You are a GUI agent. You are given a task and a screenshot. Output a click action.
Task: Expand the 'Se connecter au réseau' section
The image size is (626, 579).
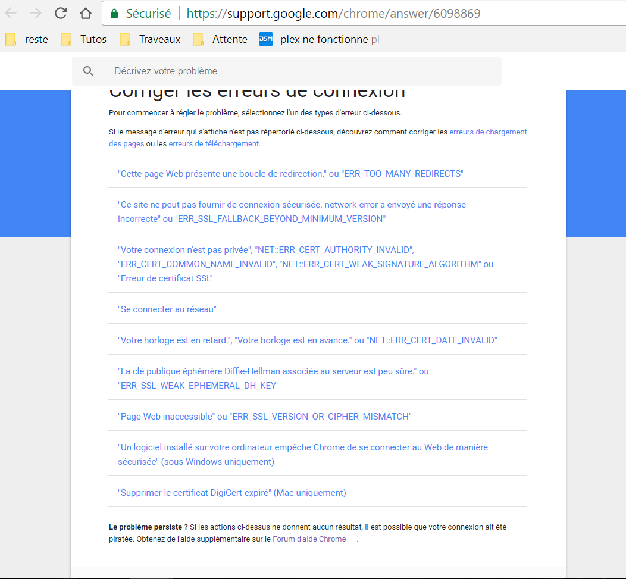pos(318,309)
